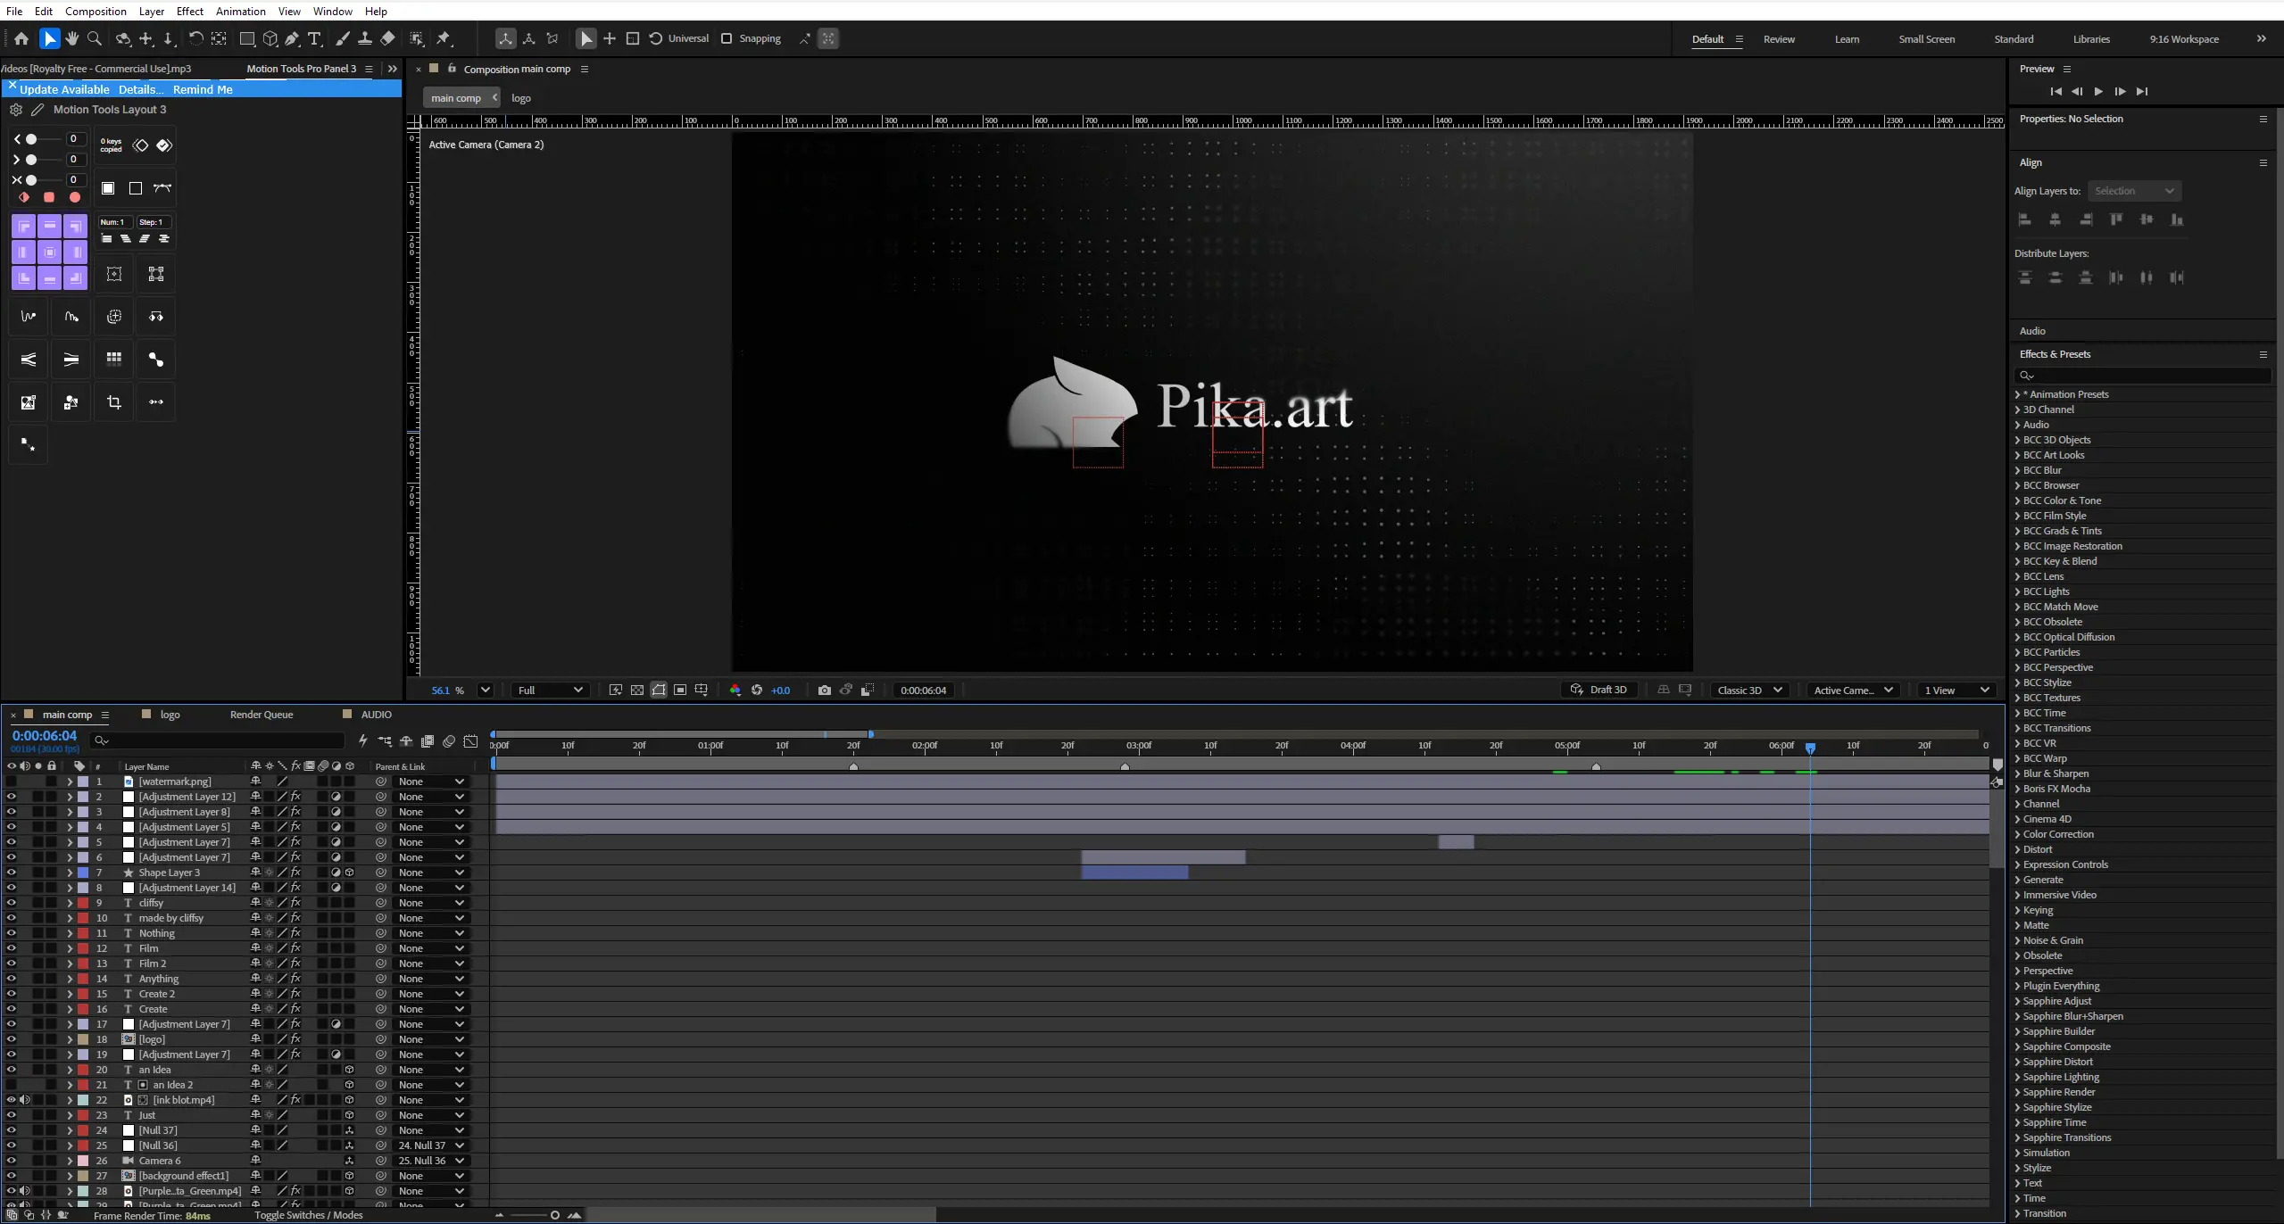Toggle visibility of [background effect1] layer
2284x1224 pixels.
coord(11,1176)
